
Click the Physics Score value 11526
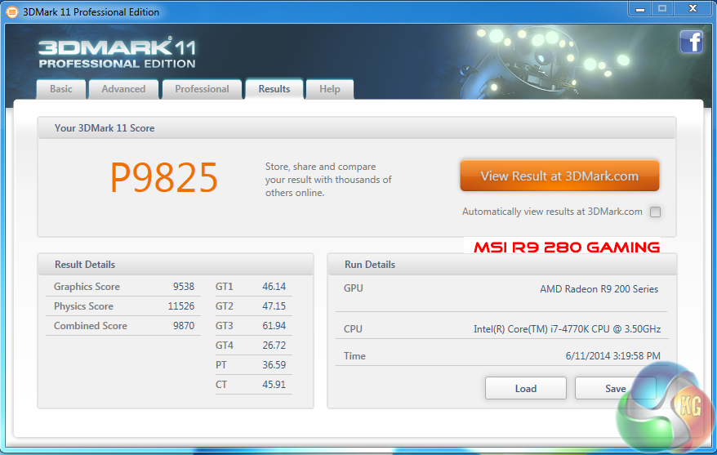pos(181,306)
